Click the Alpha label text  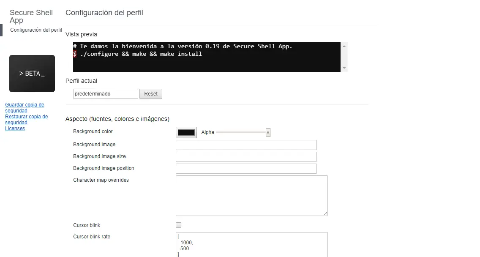pos(207,132)
